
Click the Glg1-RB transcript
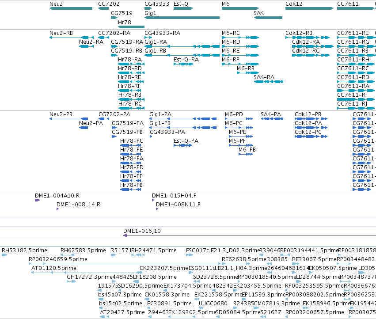coord(182,55)
